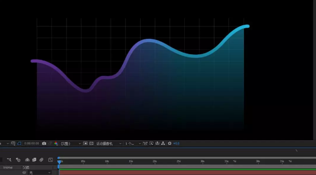Image resolution: width=316 pixels, height=175 pixels.
Task: Click the parent pick whip spiral icon
Action: click(x=24, y=173)
